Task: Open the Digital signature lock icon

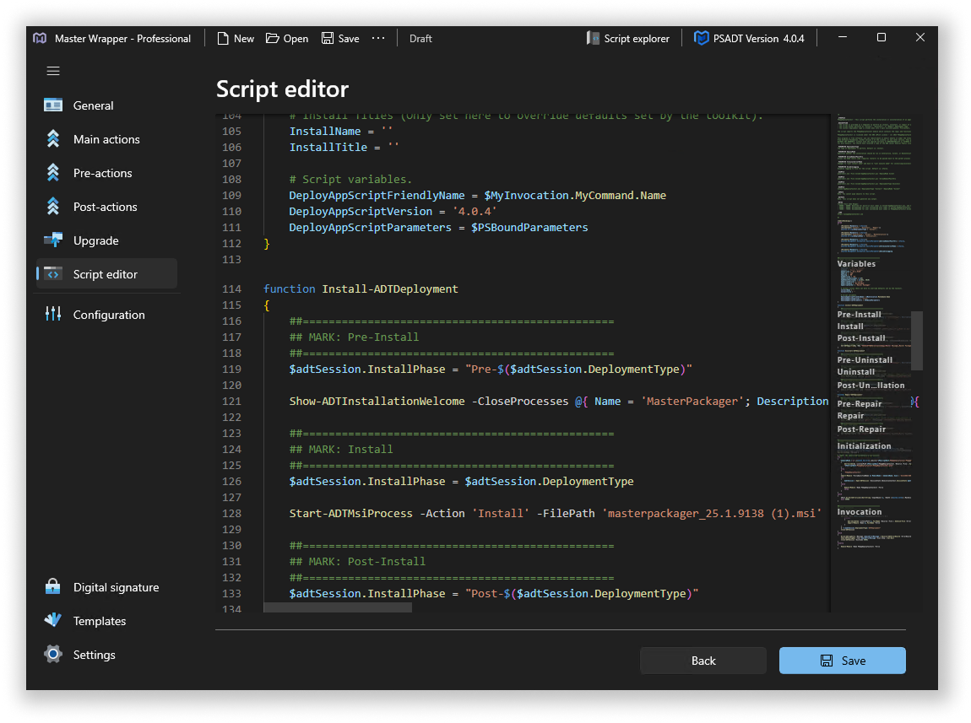Action: pos(53,587)
